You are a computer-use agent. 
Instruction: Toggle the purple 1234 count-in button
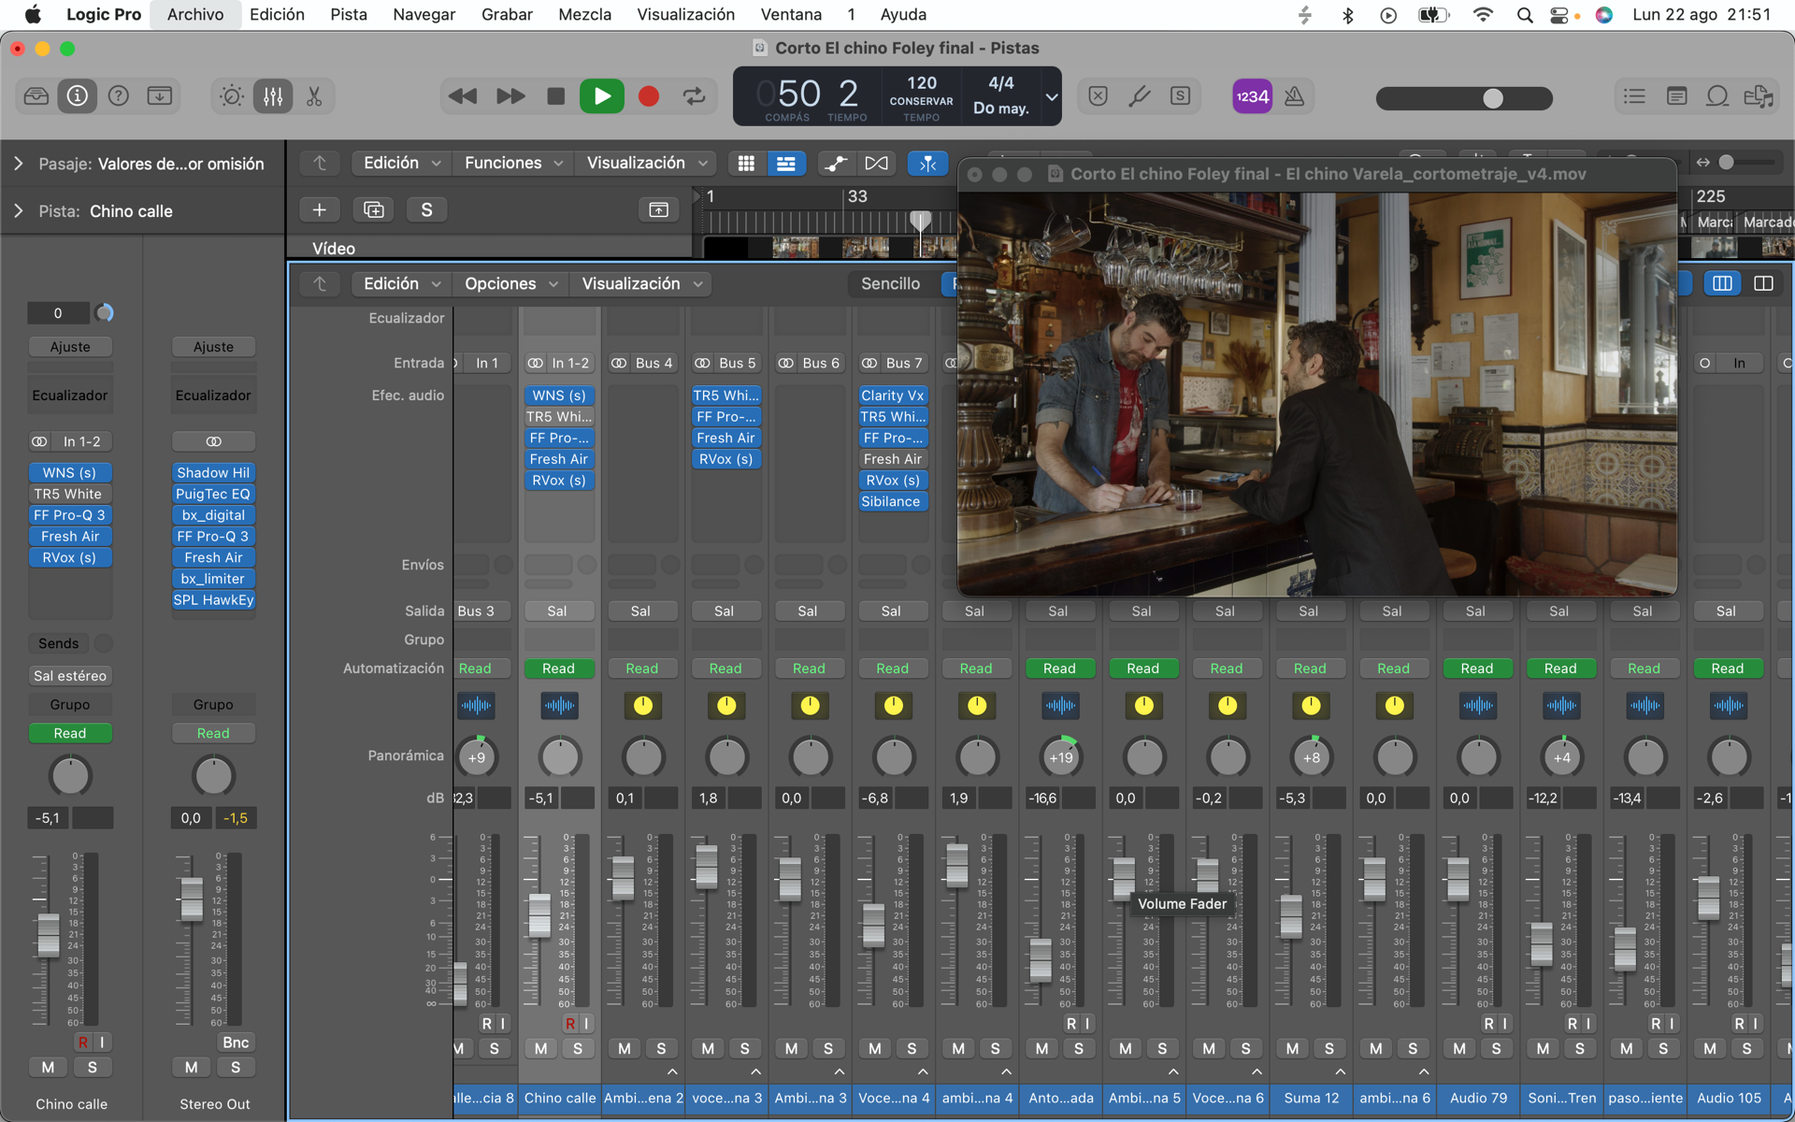click(1252, 96)
